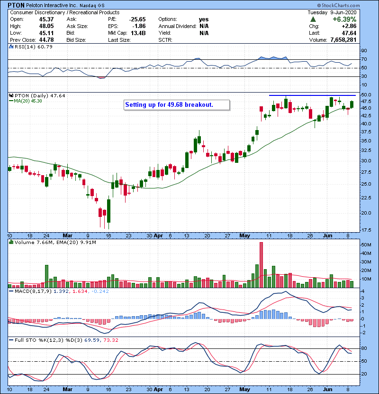Click the 'May' label on price chart axis
Viewport: 379px width, 394px height.
click(244, 235)
